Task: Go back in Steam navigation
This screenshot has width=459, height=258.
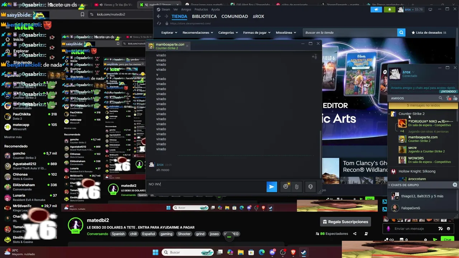Action: tap(159, 16)
